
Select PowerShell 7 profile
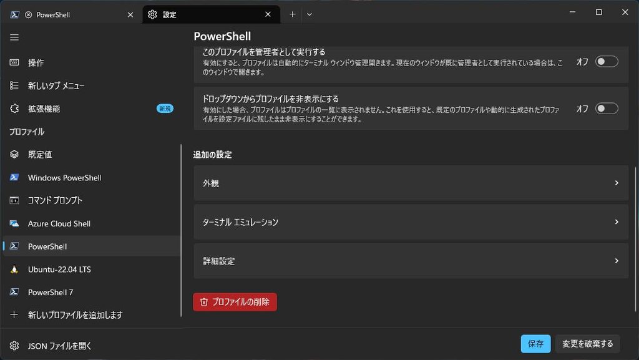(91, 292)
